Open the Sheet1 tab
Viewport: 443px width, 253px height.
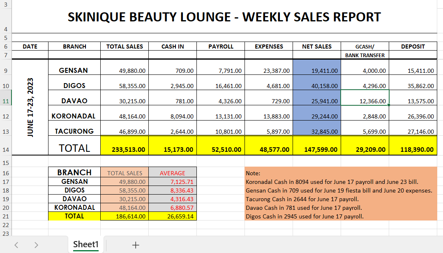[x=86, y=244]
